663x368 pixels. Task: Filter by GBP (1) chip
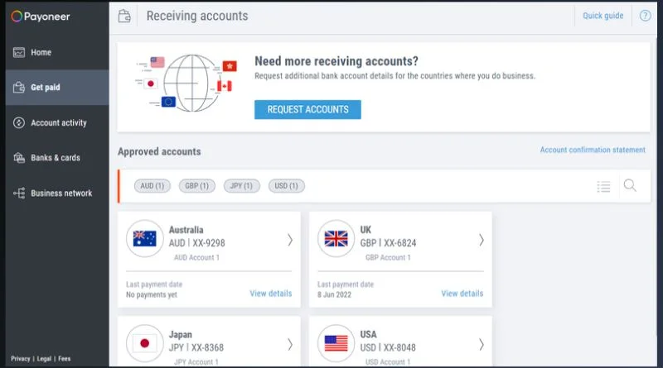(x=197, y=186)
